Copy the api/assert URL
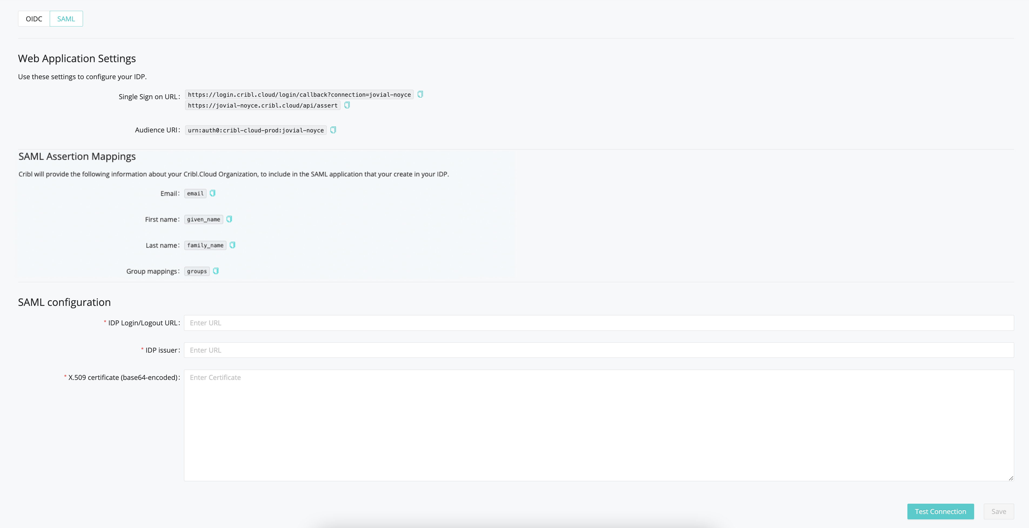 [347, 105]
